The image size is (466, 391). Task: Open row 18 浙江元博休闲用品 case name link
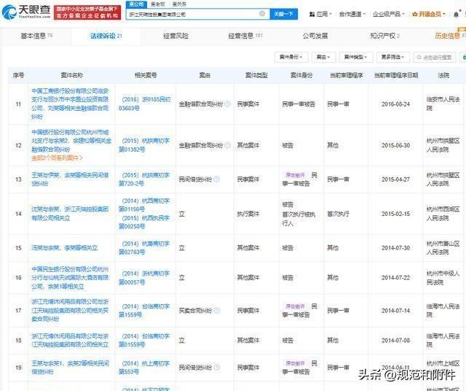(70, 341)
